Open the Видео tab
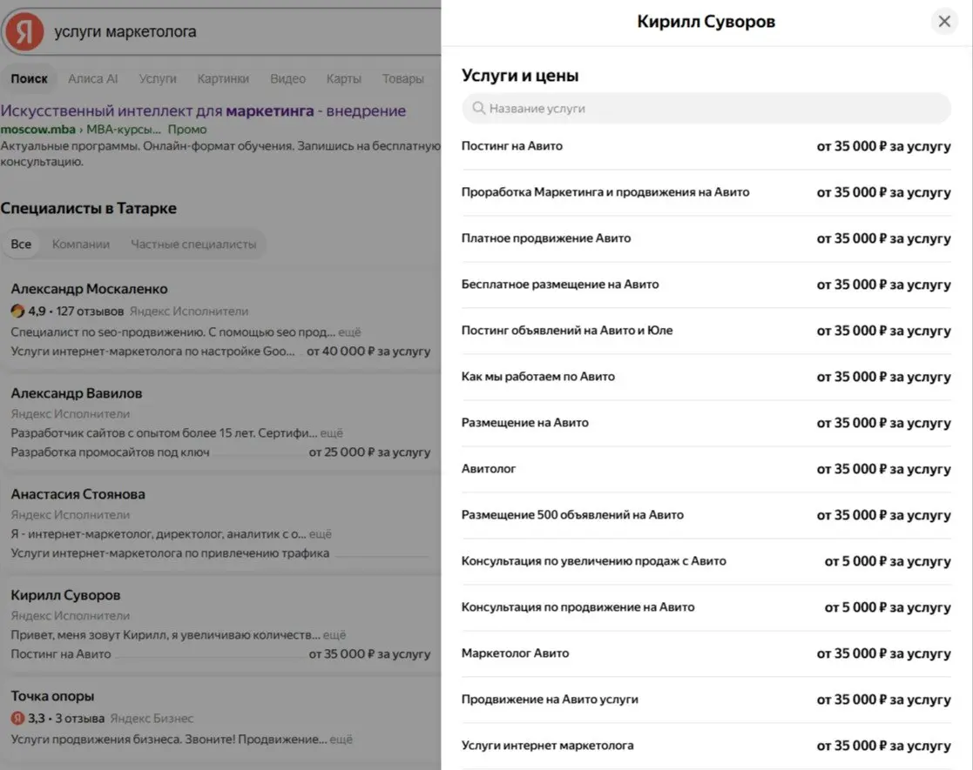Viewport: 973px width, 770px height. point(288,78)
